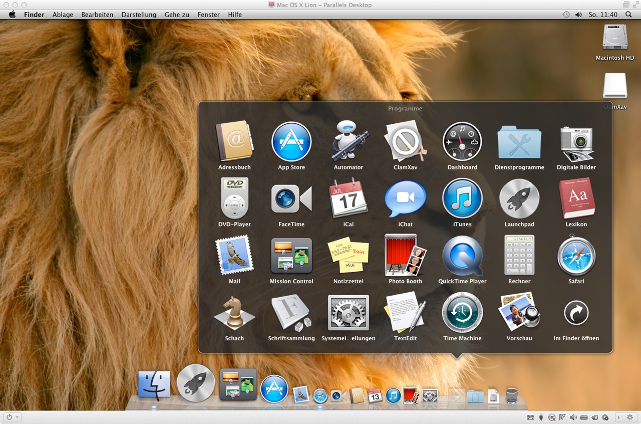
Task: Open QuickTime Player
Action: point(462,256)
